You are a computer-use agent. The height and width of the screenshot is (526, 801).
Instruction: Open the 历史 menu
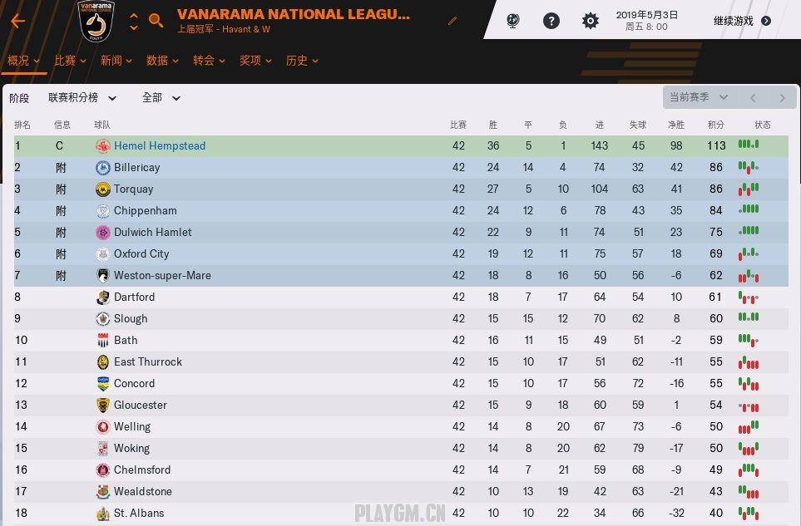302,61
